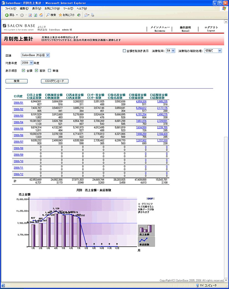
Task: Uncheck the 金額 display item checkbox
Action: point(24,71)
